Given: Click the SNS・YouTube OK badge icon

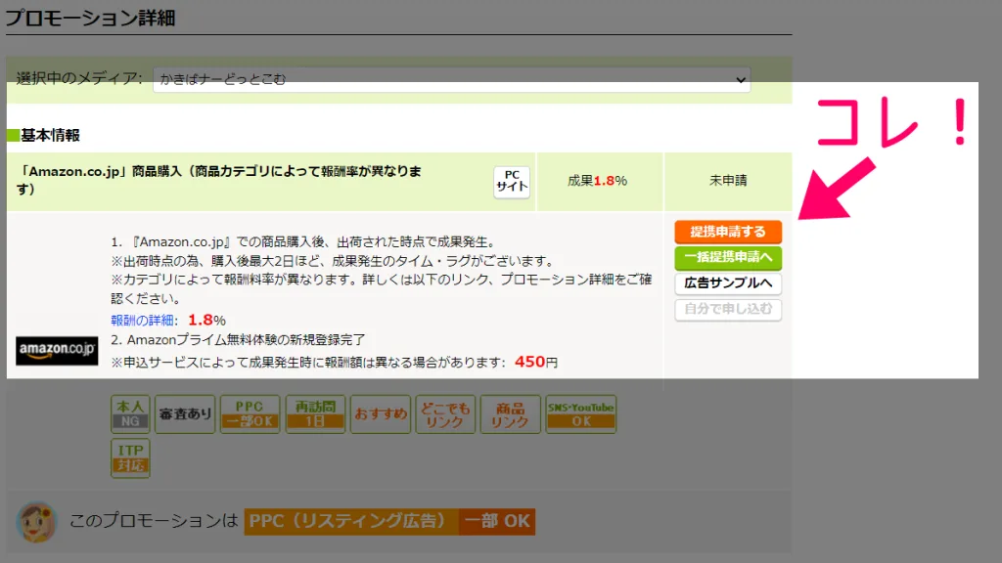Looking at the screenshot, I should [x=581, y=413].
